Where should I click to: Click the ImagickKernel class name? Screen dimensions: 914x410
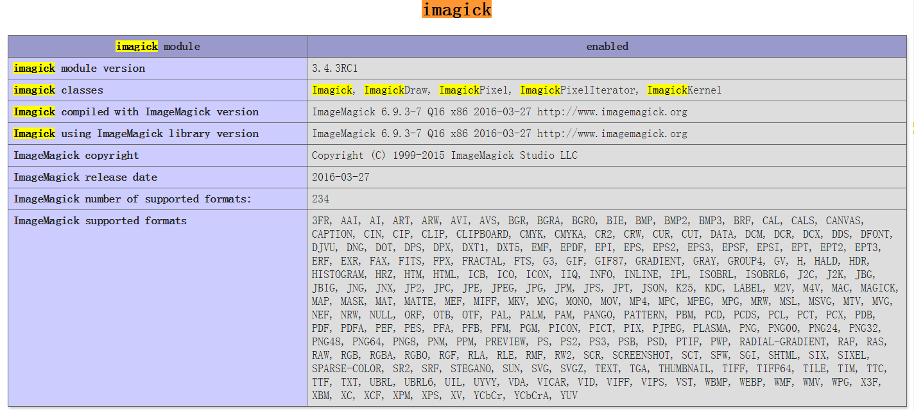point(684,90)
